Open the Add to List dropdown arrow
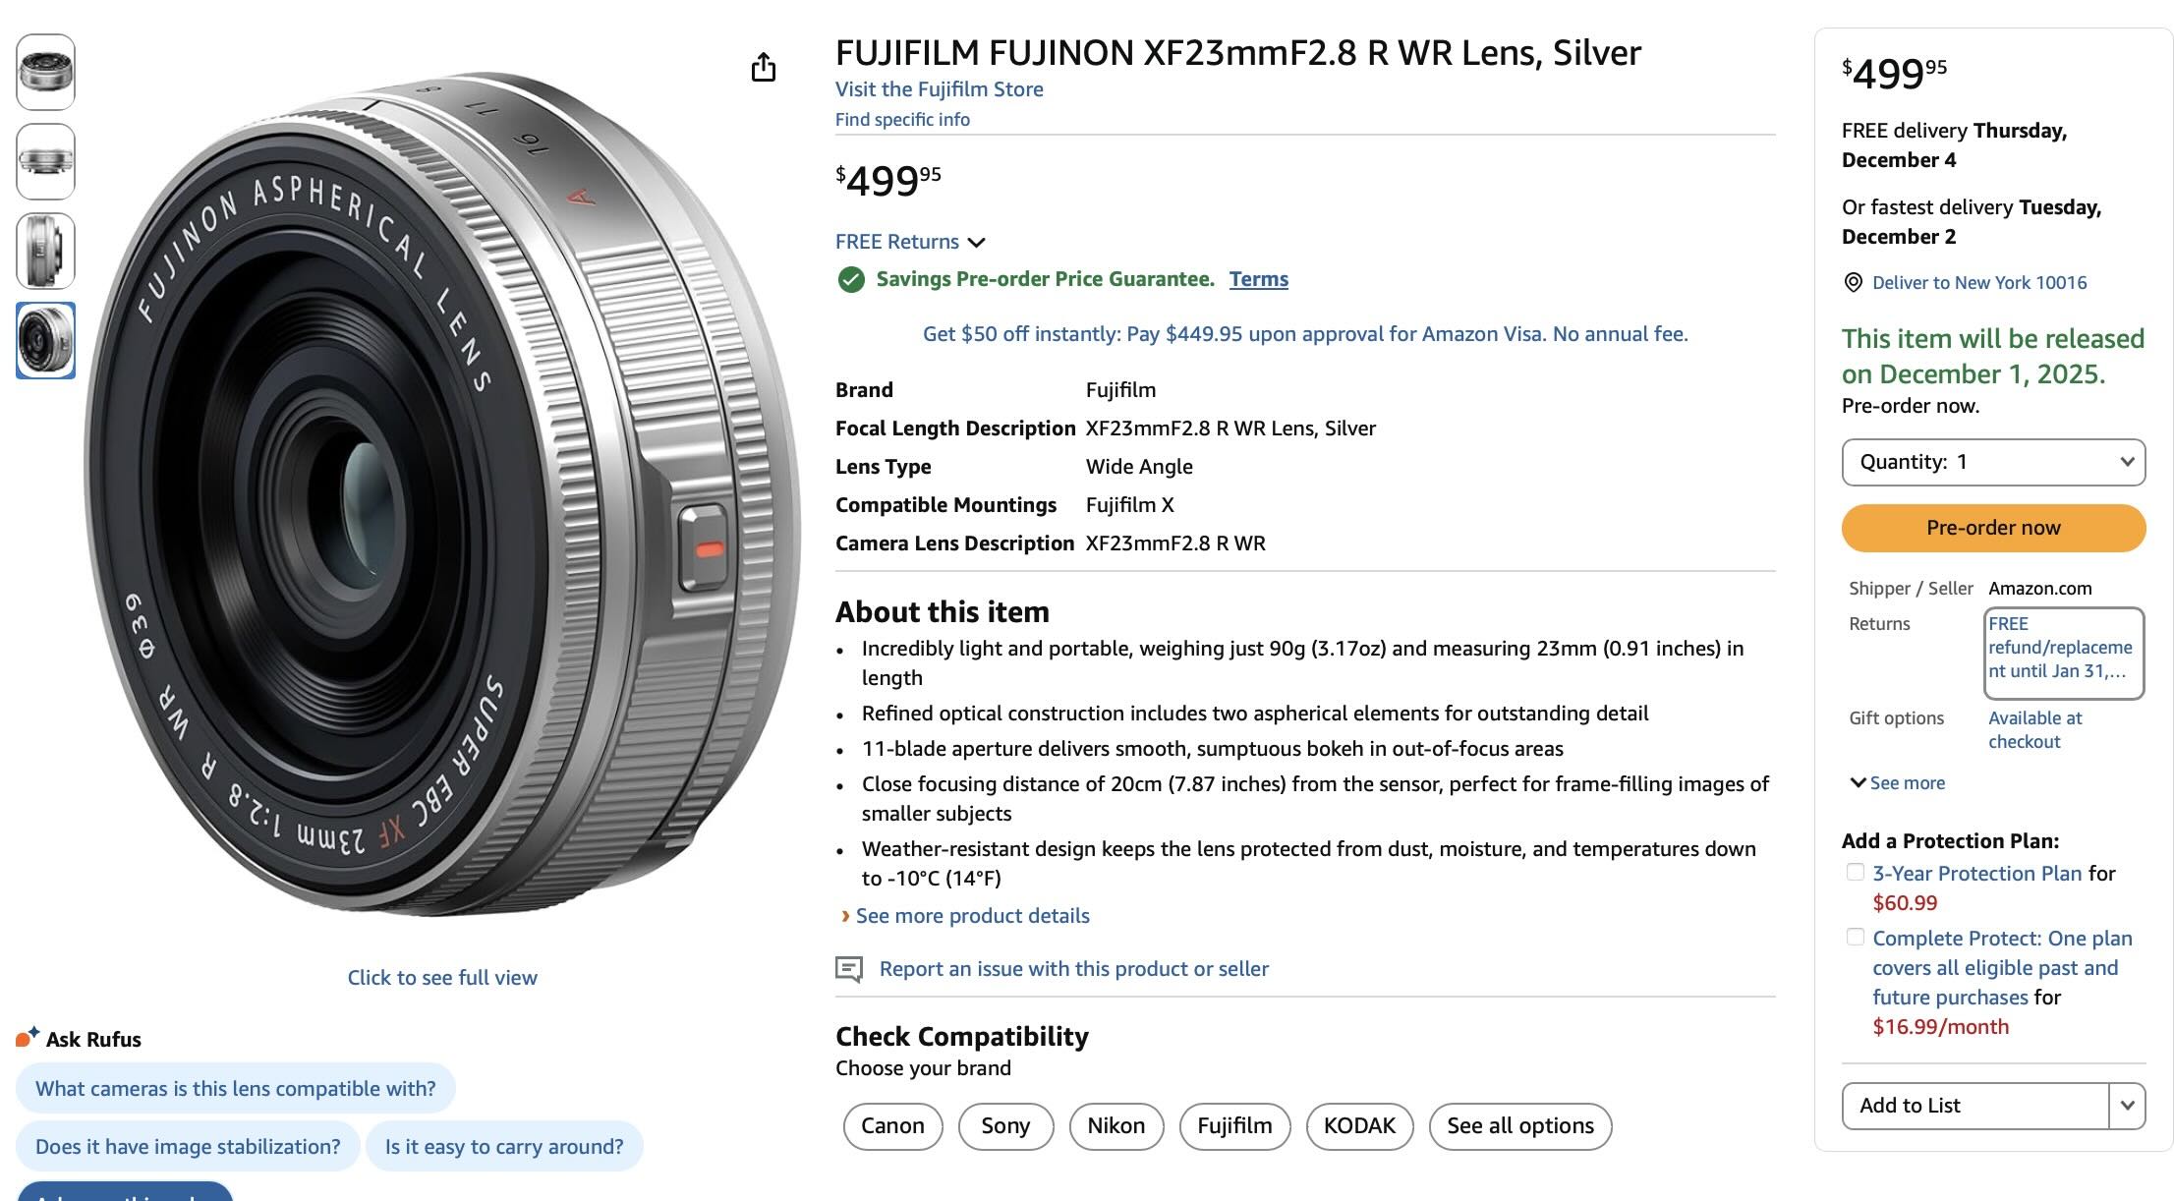Image resolution: width=2174 pixels, height=1201 pixels. [2129, 1105]
